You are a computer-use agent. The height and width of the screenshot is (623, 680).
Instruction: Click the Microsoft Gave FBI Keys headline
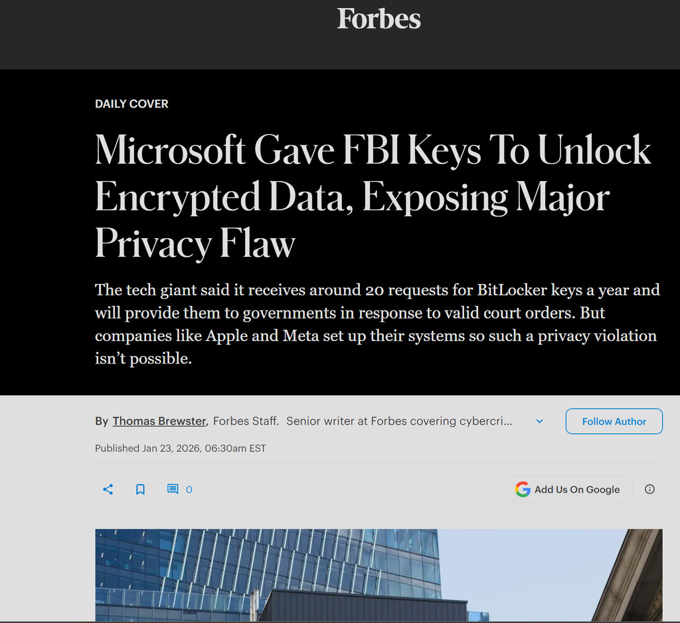373,151
